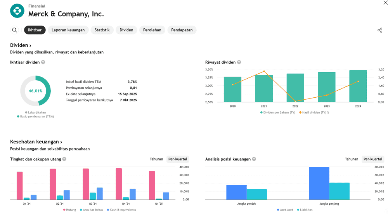Image resolution: width=388 pixels, height=214 pixels.
Task: Click Pembayaran selanjutnya value 0,81
Action: tap(133, 88)
